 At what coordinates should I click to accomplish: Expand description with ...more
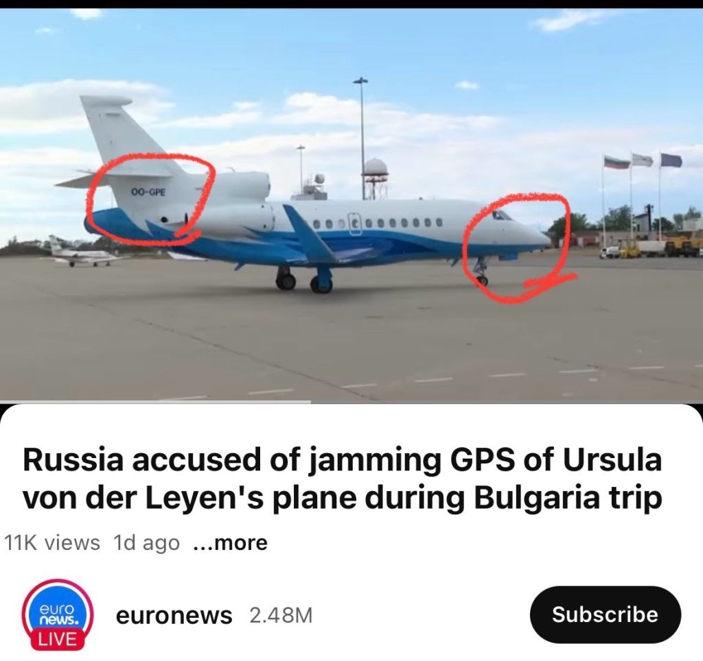[x=231, y=543]
